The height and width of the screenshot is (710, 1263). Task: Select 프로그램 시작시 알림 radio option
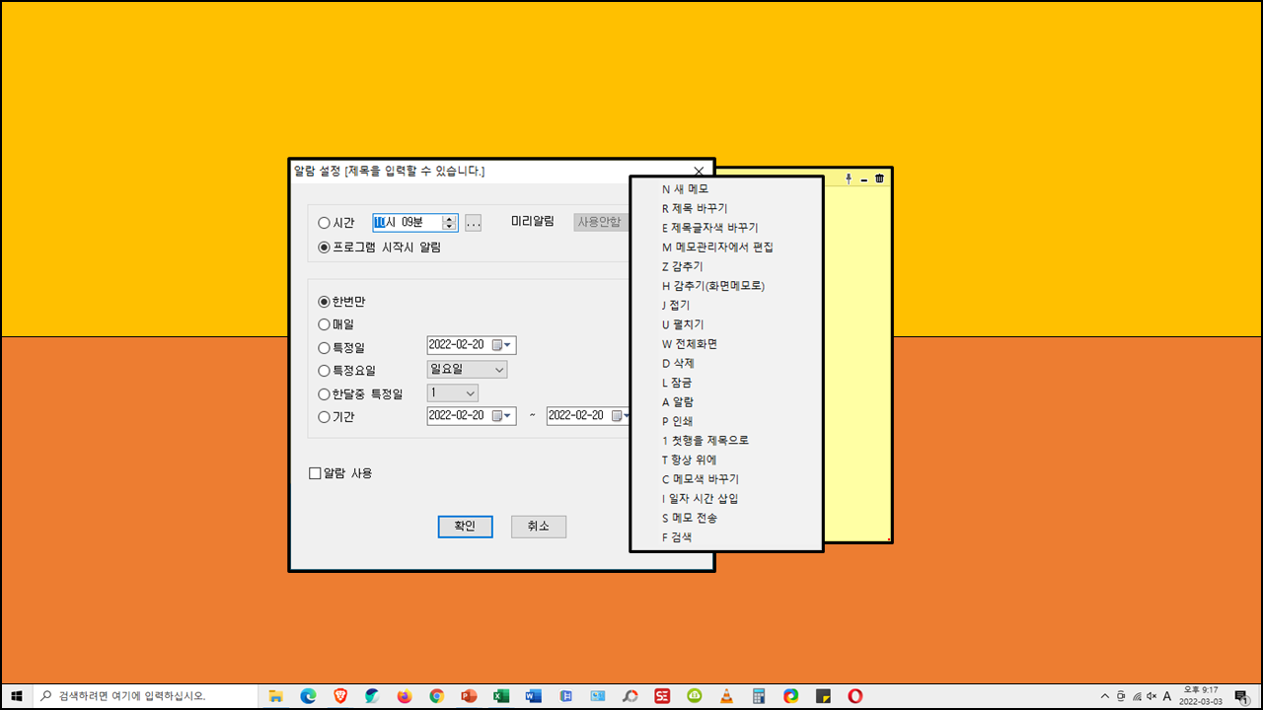380,248
